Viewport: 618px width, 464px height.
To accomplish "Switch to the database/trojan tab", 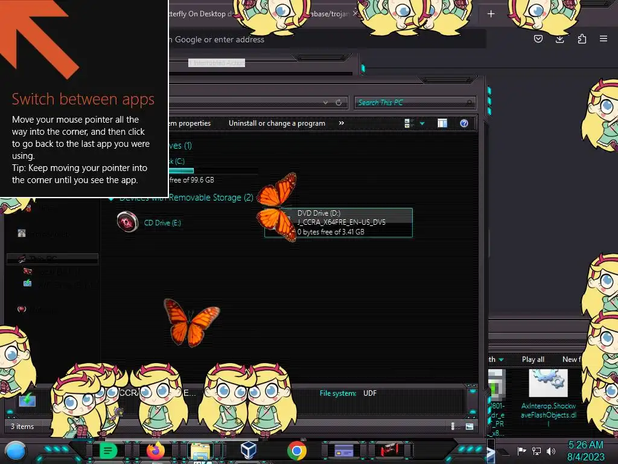I will [x=329, y=14].
